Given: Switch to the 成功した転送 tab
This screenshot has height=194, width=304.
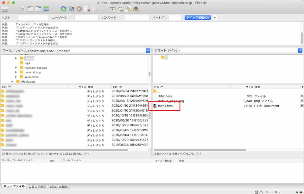Looking at the screenshot, I should point(59,187).
